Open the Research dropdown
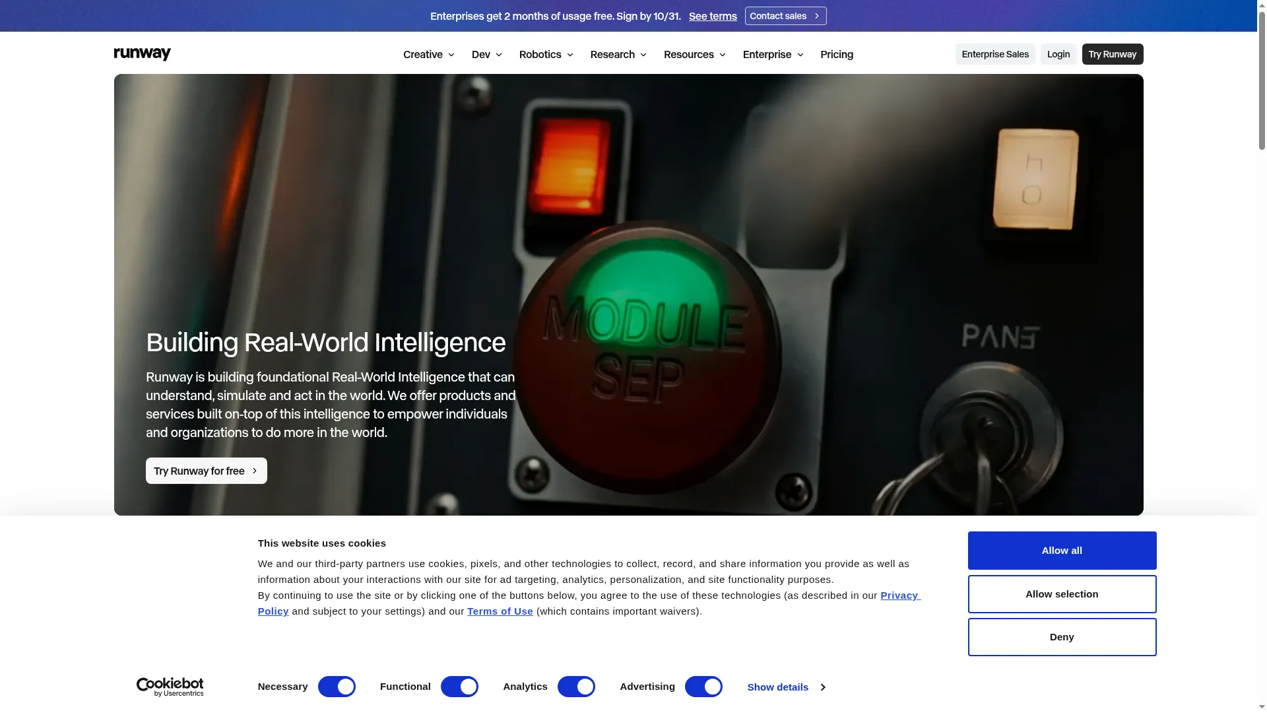The width and height of the screenshot is (1267, 713). (x=618, y=54)
